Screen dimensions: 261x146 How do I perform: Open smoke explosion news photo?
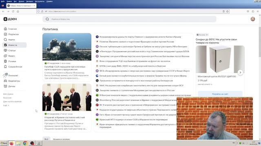point(67,47)
